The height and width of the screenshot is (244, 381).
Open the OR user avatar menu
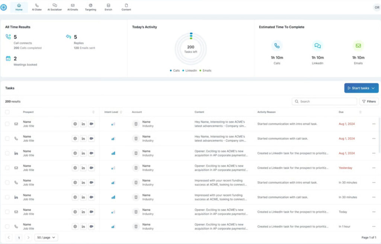377,7
